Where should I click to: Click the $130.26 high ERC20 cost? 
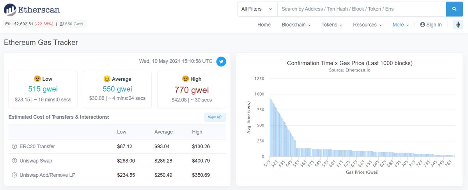[201, 147]
